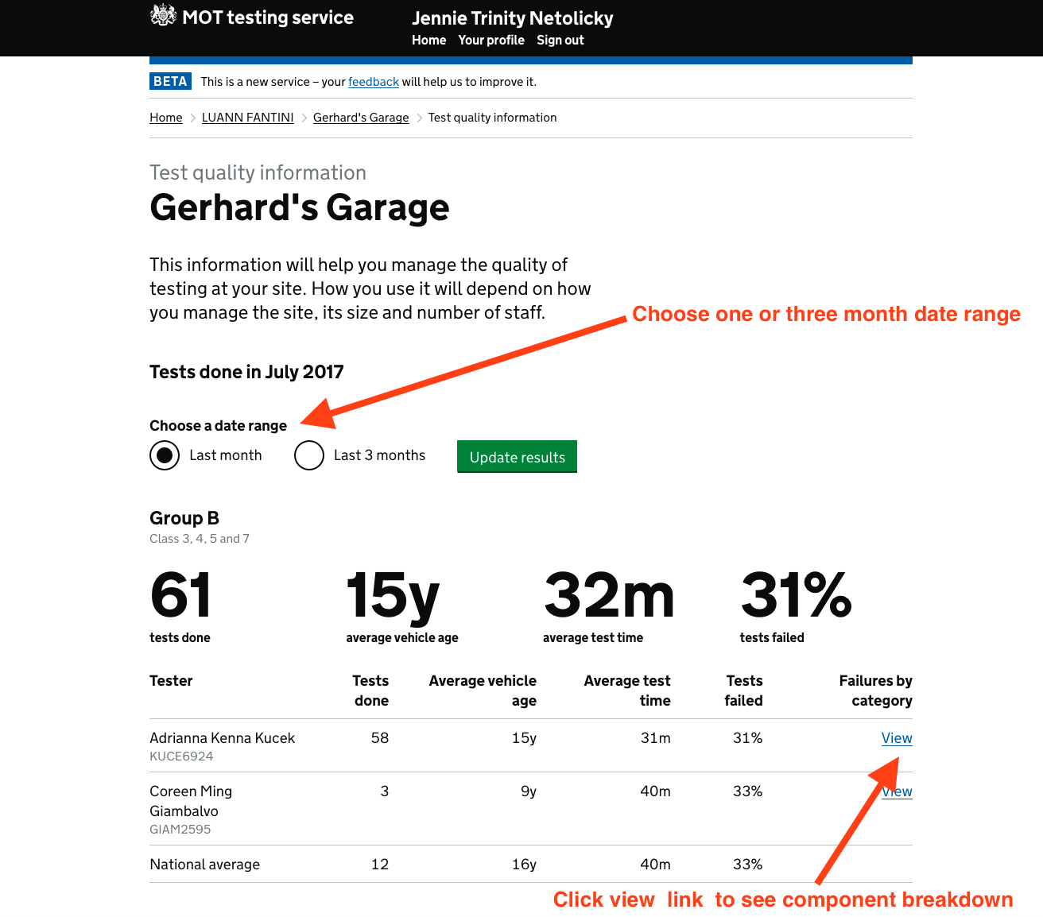Navigate to Home via the breadcrumb trail
The height and width of the screenshot is (917, 1043).
coord(165,117)
